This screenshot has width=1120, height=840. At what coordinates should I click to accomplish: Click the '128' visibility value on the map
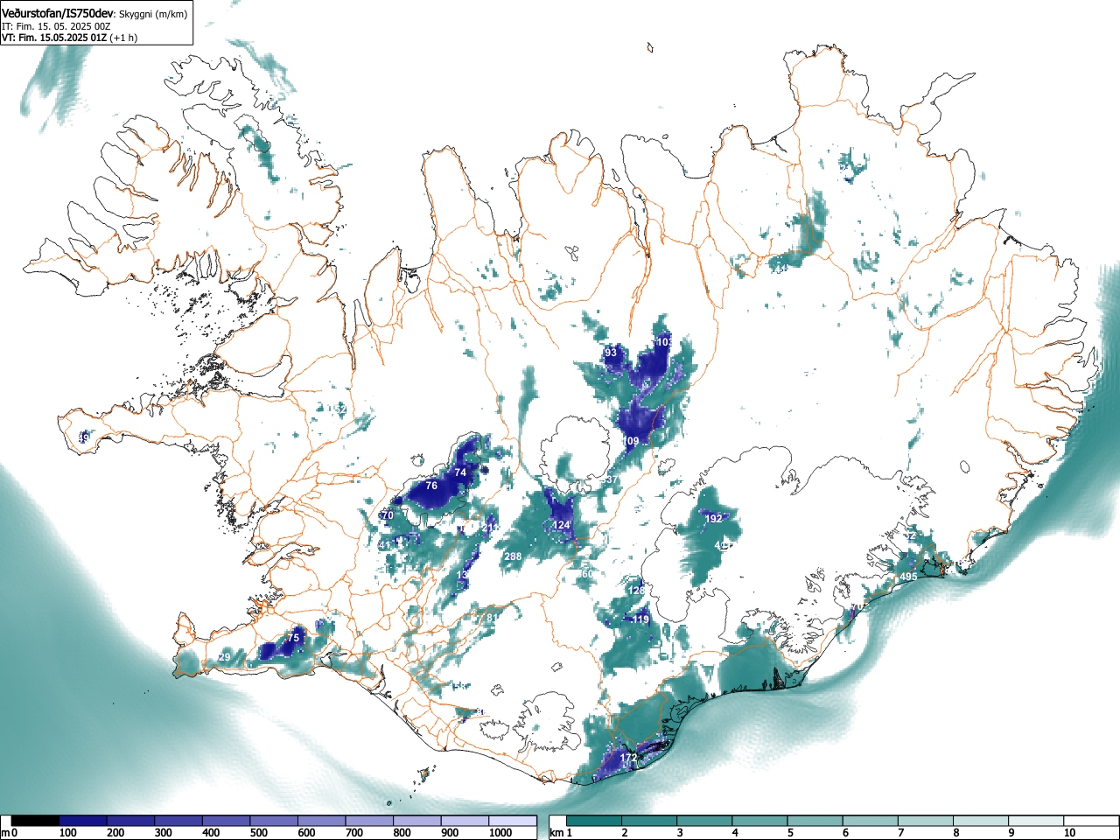637,591
